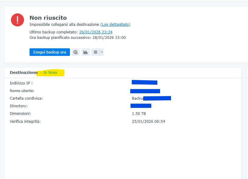Open the last completed backup 26/01/2026 23:24 link
The image size is (248, 179).
96,32
